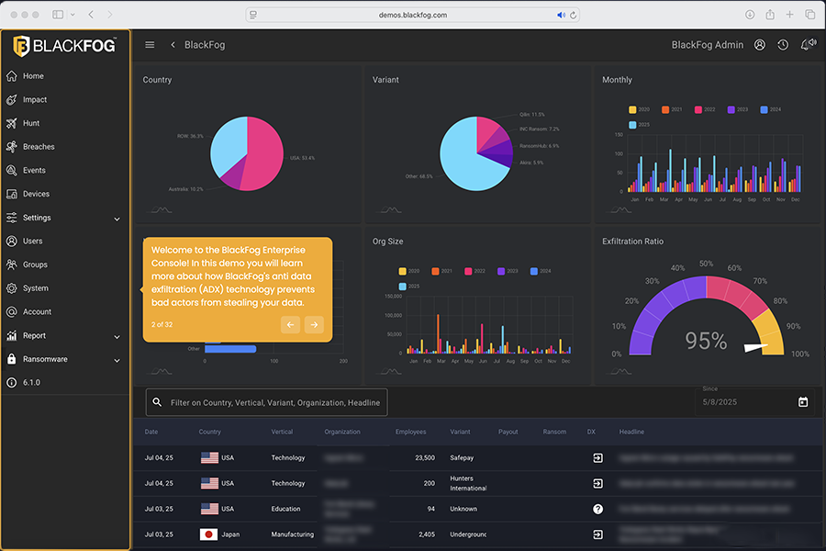Show Safari tab overview
Viewport: 826px width, 551px height.
(x=810, y=15)
